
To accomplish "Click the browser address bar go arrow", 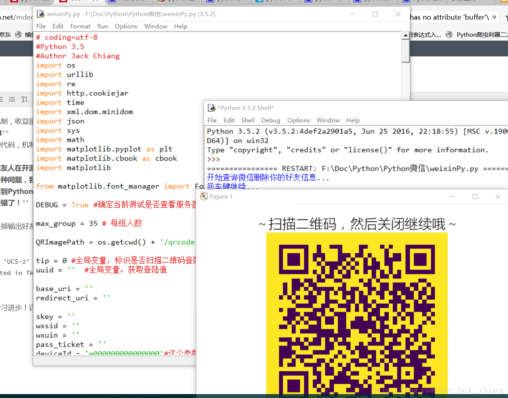I will coord(494,17).
